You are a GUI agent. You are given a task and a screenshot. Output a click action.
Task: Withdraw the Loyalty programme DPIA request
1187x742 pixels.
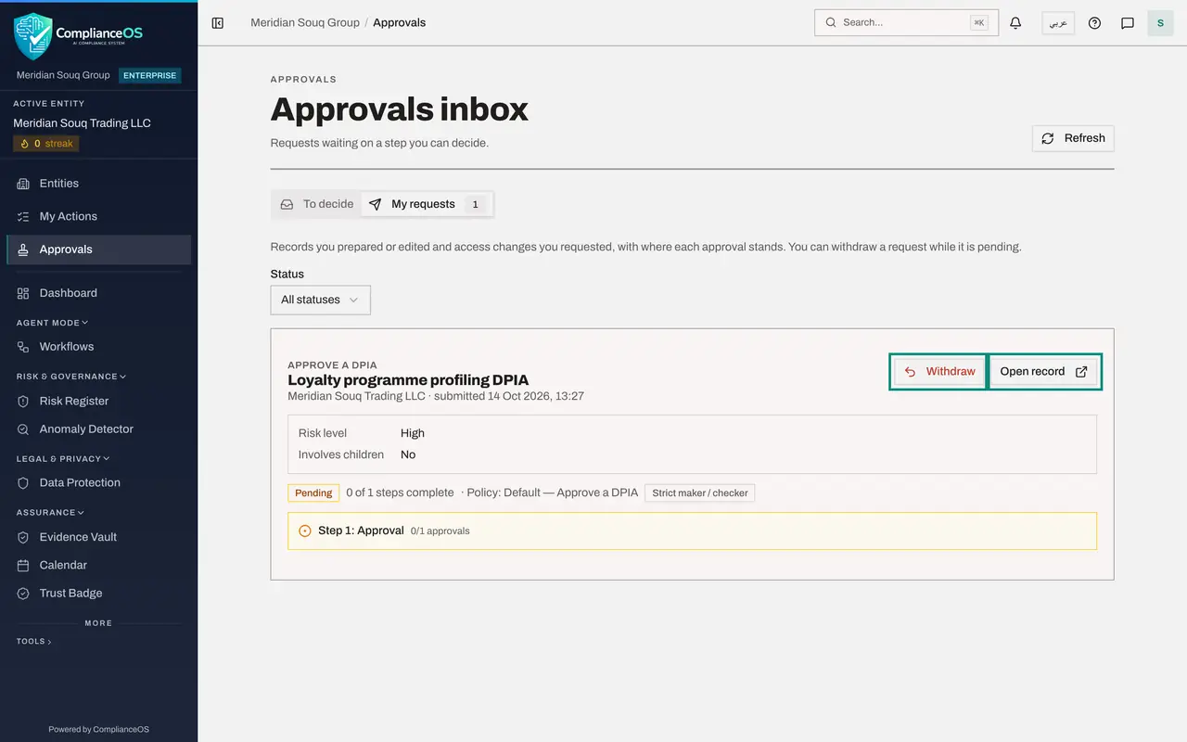[939, 372]
